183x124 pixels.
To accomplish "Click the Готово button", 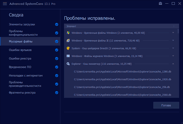I will click(166, 105).
